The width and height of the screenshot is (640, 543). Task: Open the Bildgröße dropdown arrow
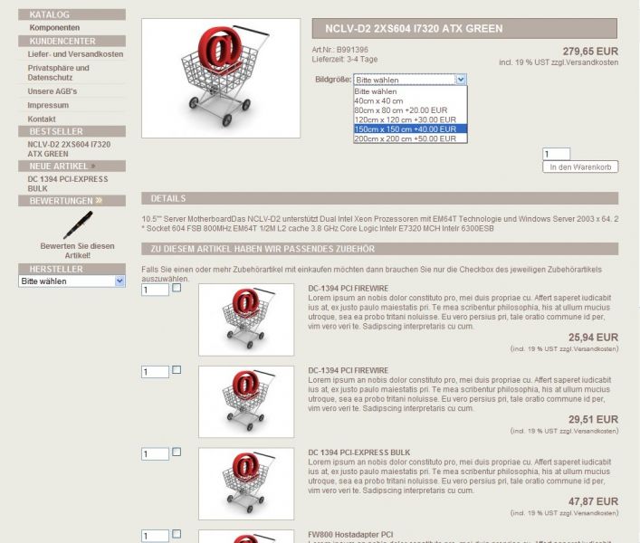tap(461, 80)
